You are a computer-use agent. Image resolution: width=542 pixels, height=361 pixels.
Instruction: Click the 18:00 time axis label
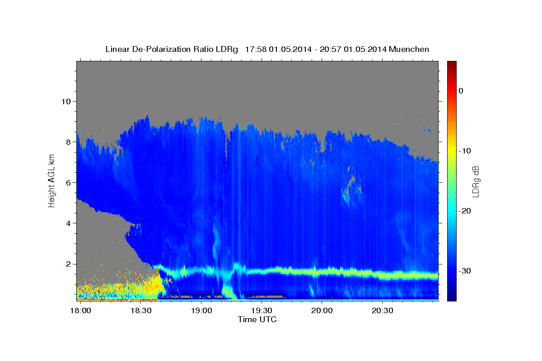80,311
